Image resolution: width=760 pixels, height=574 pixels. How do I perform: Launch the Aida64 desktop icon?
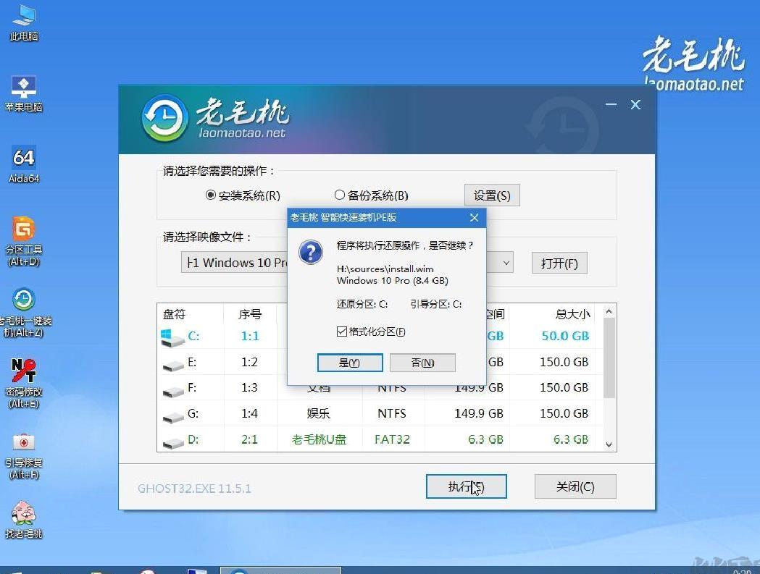click(23, 165)
